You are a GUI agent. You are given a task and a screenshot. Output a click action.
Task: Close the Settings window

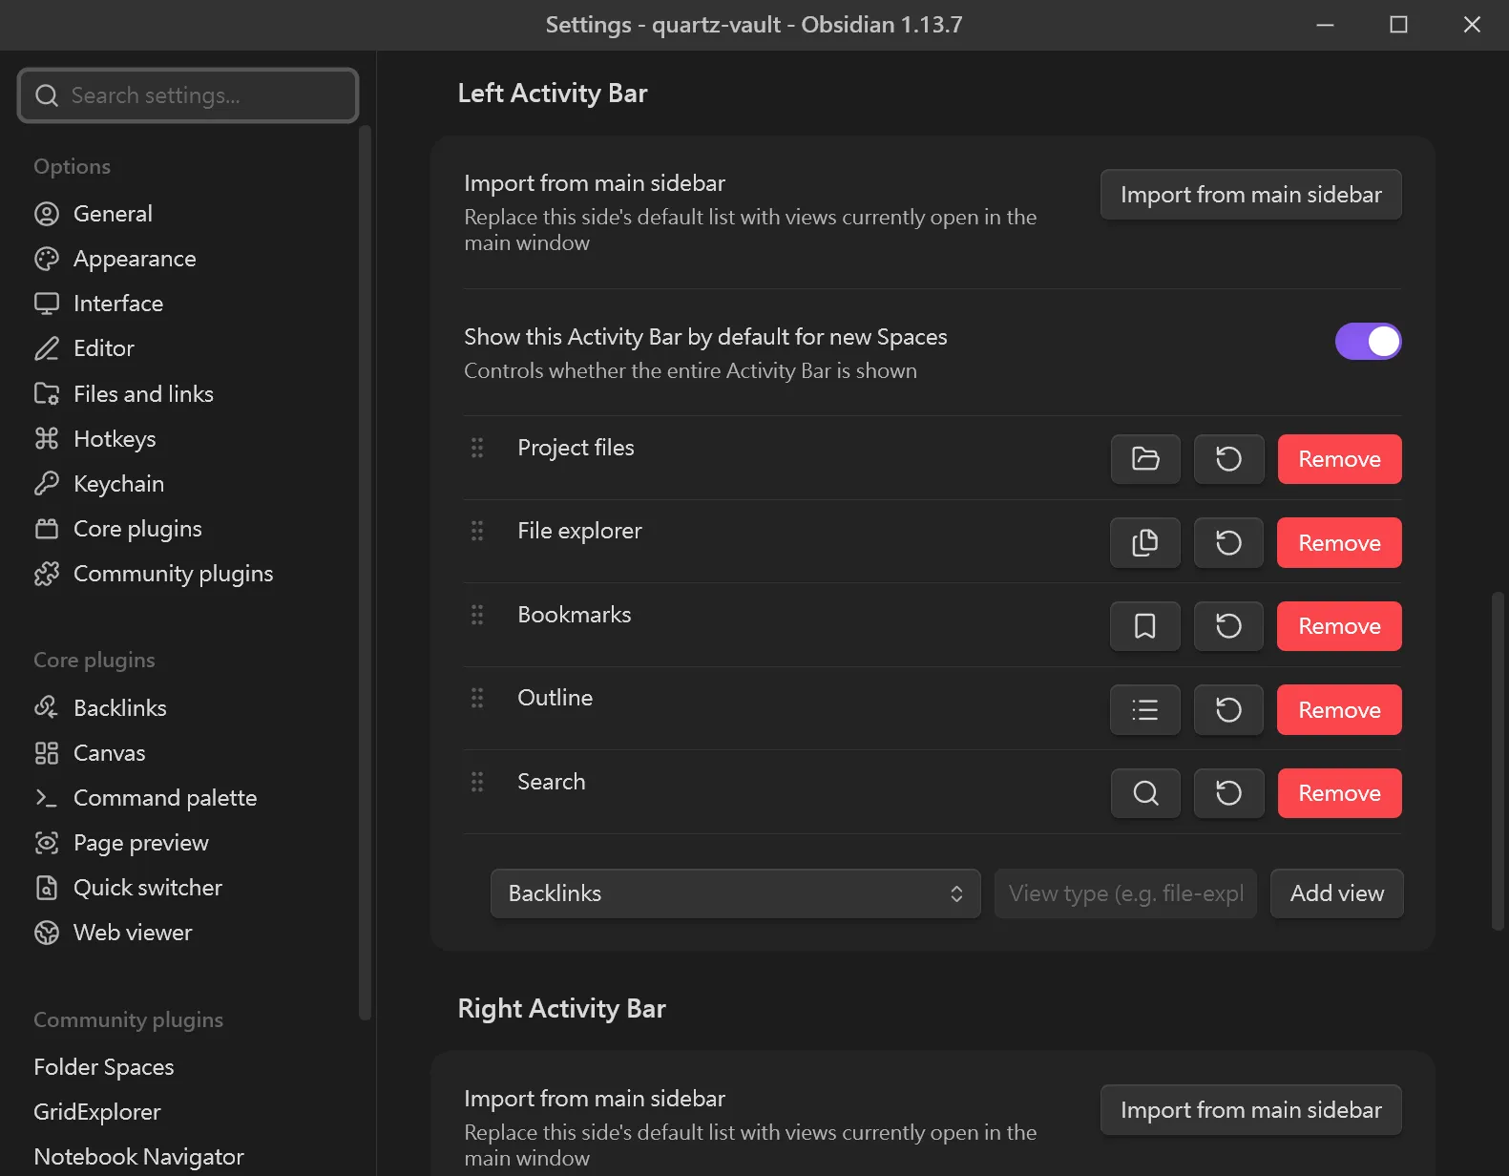(1472, 25)
